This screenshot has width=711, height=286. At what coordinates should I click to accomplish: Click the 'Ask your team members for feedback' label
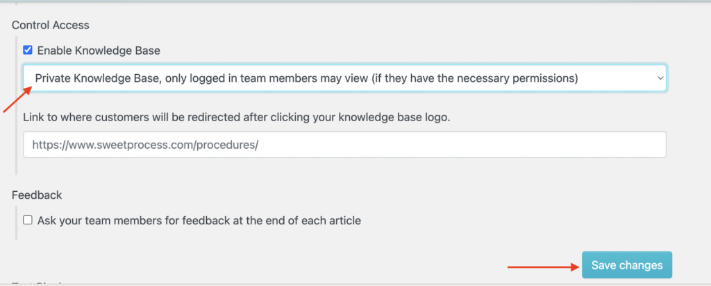199,220
